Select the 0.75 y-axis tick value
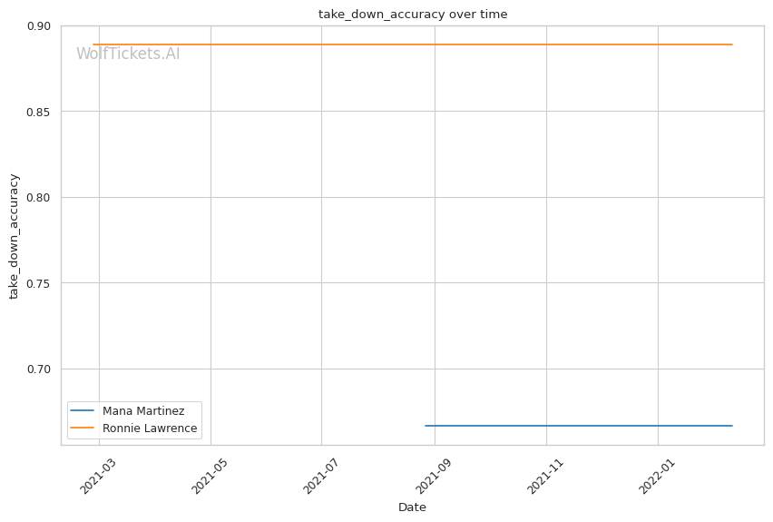 (39, 283)
